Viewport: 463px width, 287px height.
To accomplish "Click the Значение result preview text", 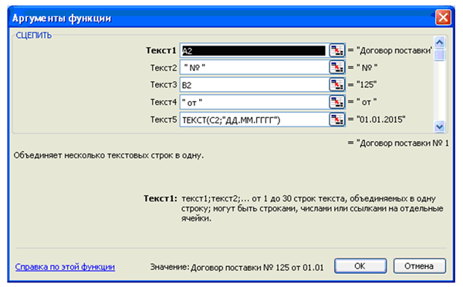I will coord(237,267).
